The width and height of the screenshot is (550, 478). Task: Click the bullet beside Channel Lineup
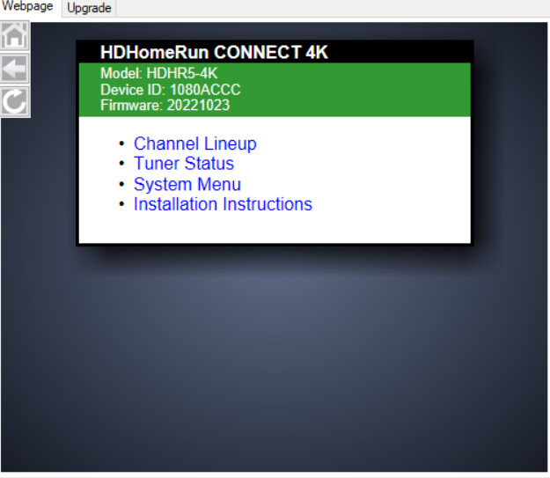pos(121,144)
